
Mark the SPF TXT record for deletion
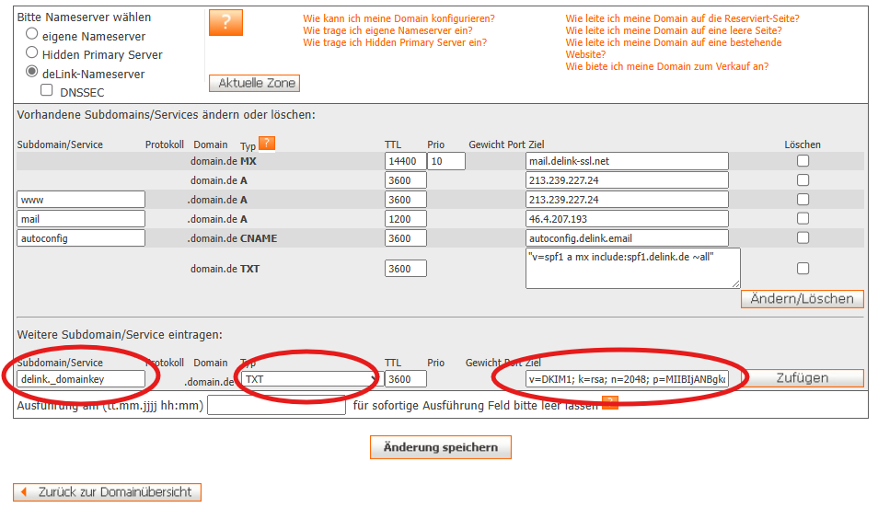(x=803, y=269)
